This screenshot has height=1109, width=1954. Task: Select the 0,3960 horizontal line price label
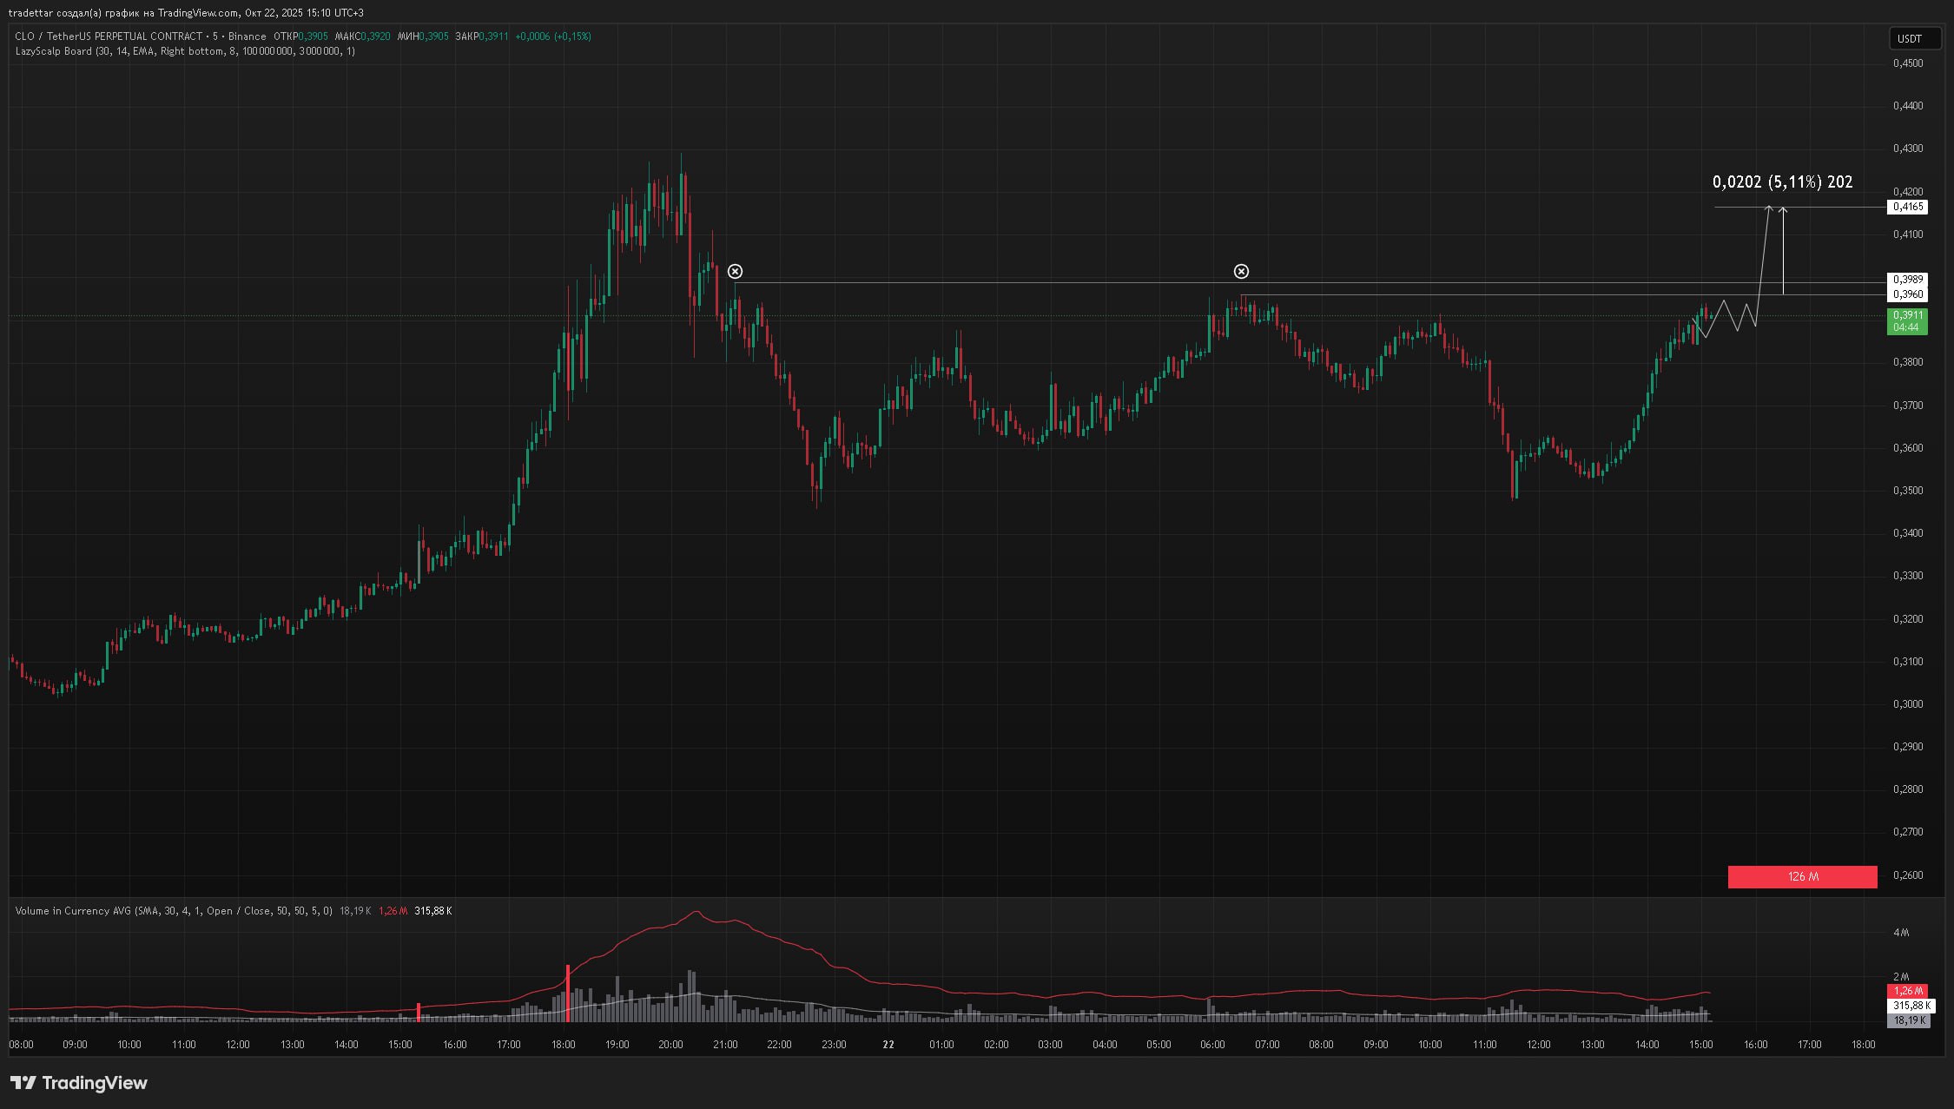point(1907,294)
